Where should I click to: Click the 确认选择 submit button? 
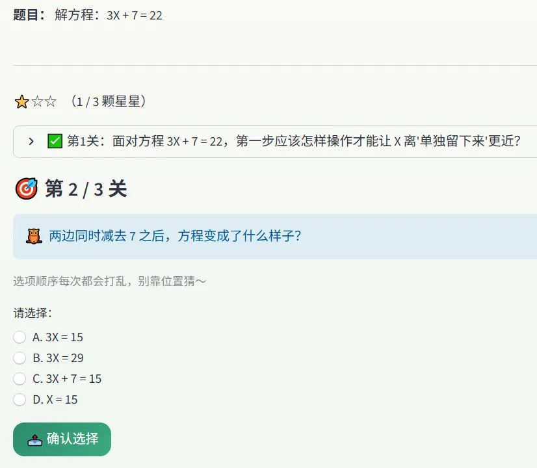[x=62, y=439]
